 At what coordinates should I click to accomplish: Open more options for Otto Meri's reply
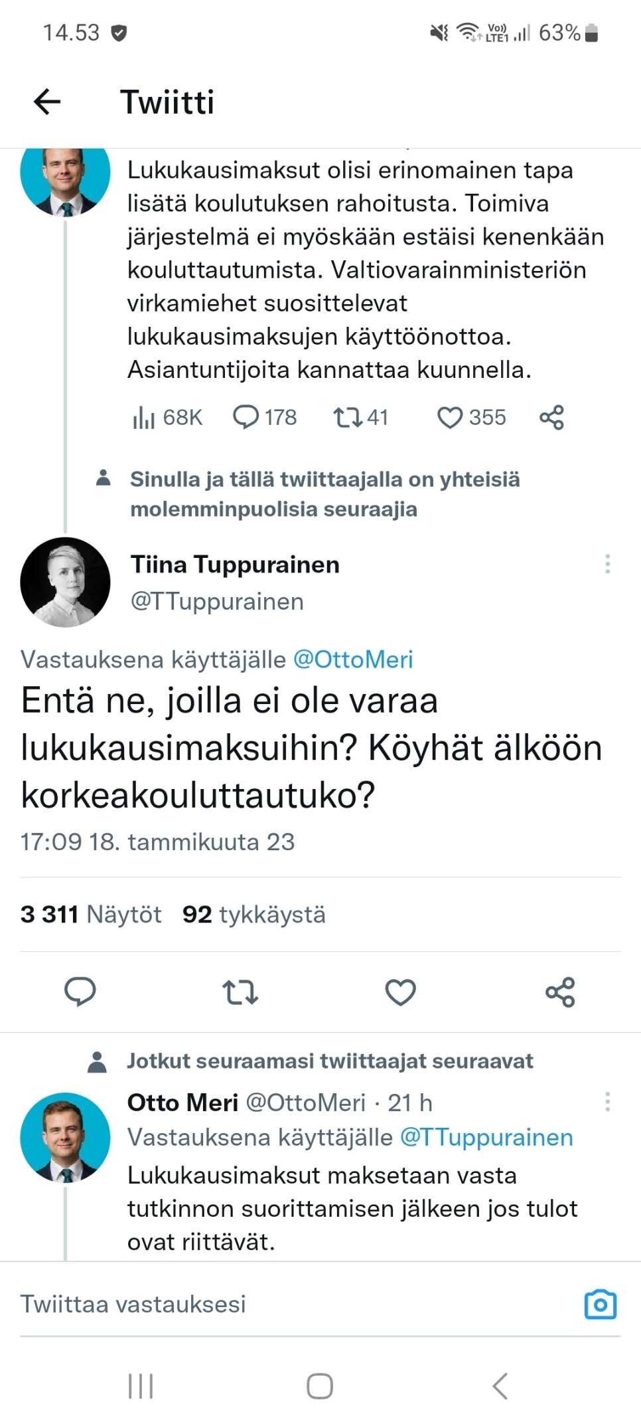(x=607, y=1102)
